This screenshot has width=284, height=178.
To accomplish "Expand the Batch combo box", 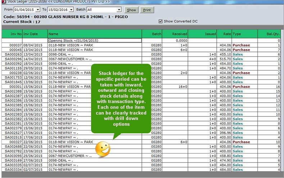I will click(x=119, y=10).
